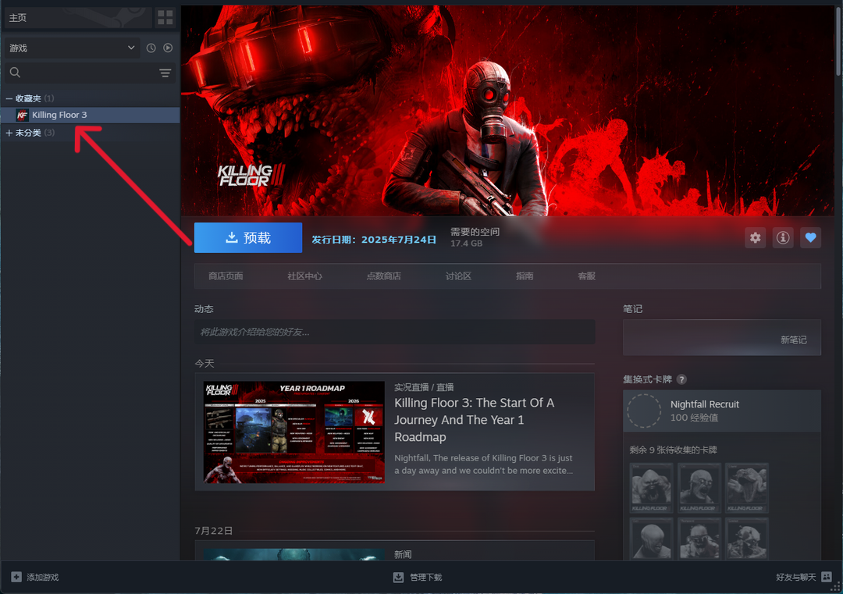
Task: Click the ready-to-play filter icon
Action: pyautogui.click(x=168, y=48)
